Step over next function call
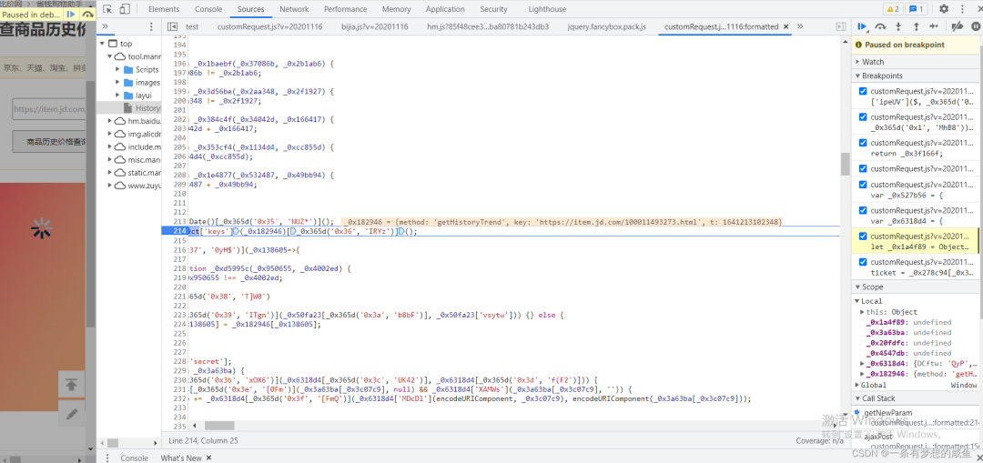983x463 pixels. 880,27
